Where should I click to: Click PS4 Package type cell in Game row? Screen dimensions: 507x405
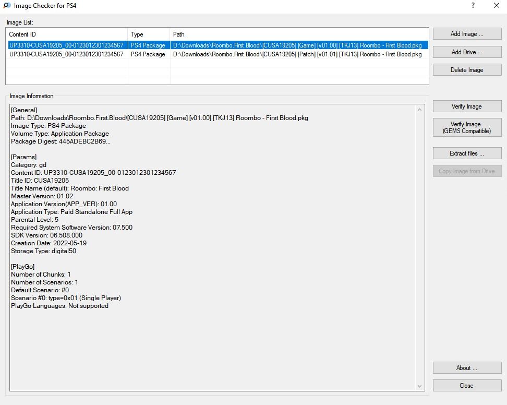click(x=148, y=45)
